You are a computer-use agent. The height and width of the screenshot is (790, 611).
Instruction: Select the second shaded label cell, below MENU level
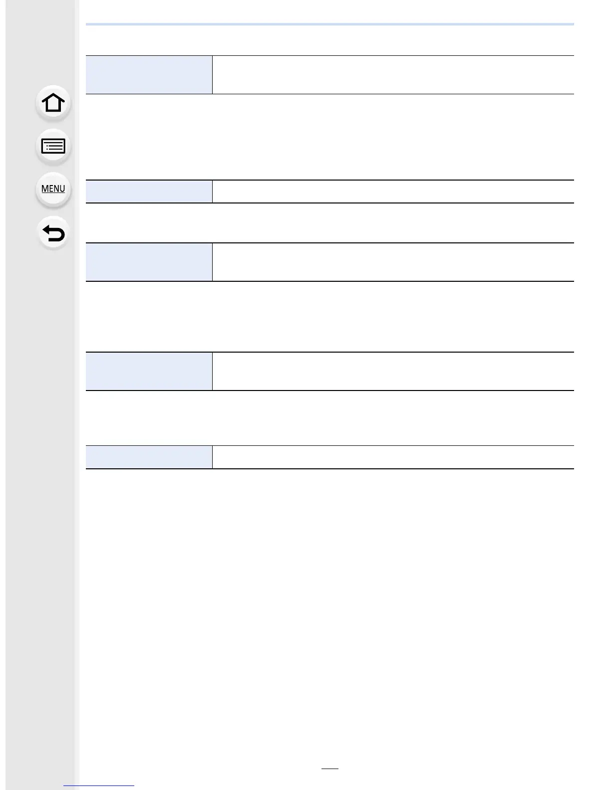click(x=149, y=192)
